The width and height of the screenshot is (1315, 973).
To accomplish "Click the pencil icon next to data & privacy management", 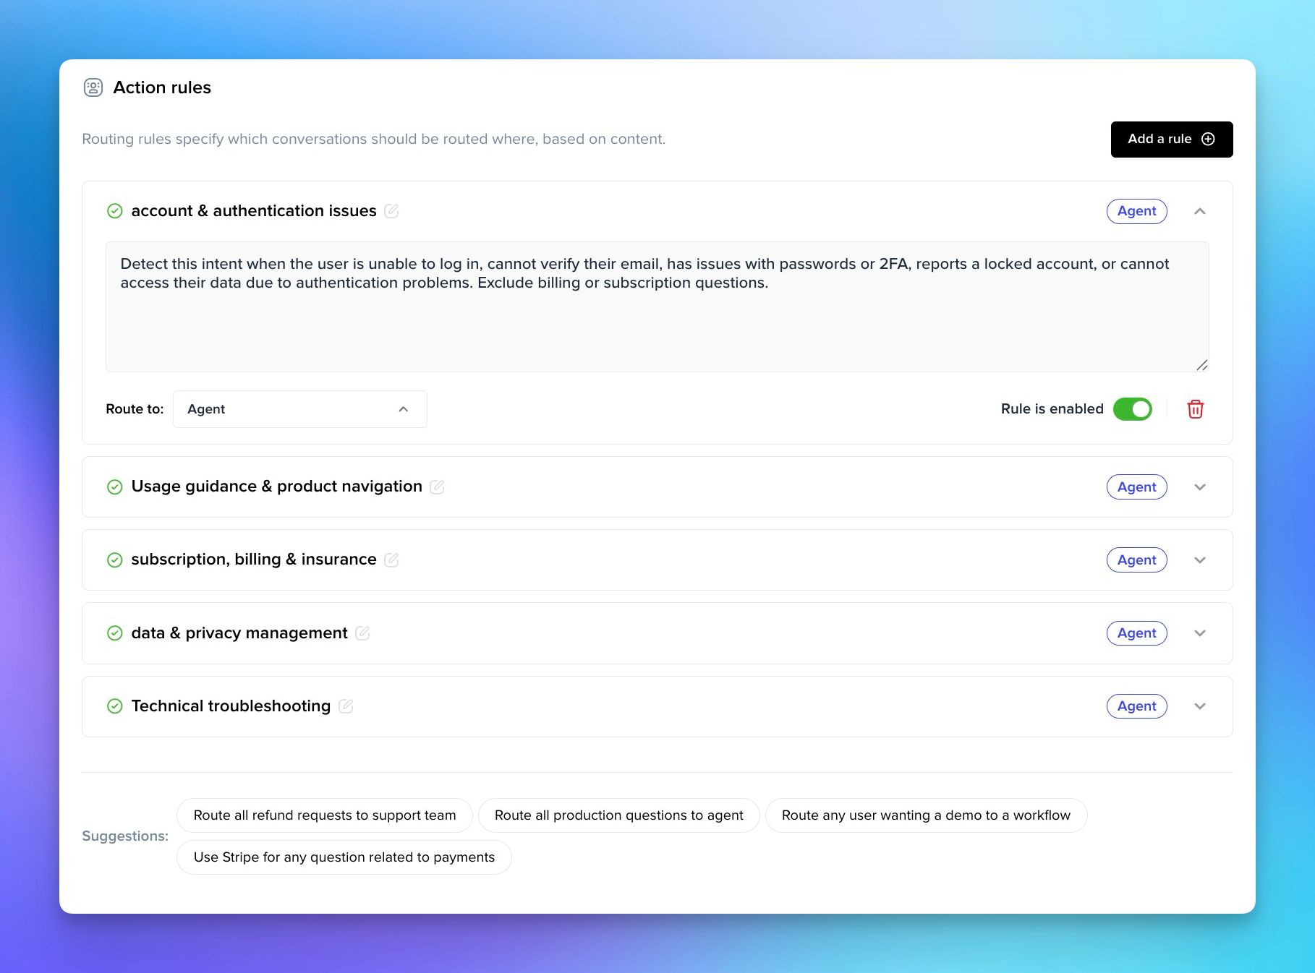I will pyautogui.click(x=362, y=633).
